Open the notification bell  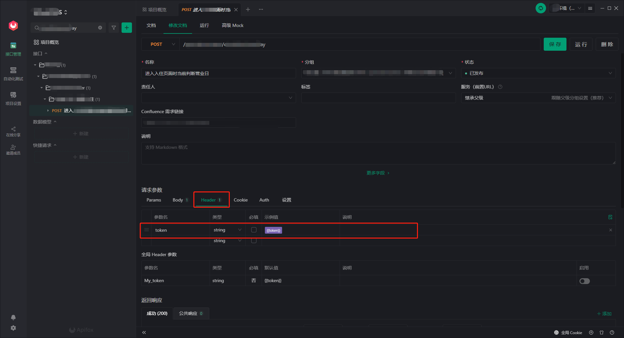[x=13, y=318]
